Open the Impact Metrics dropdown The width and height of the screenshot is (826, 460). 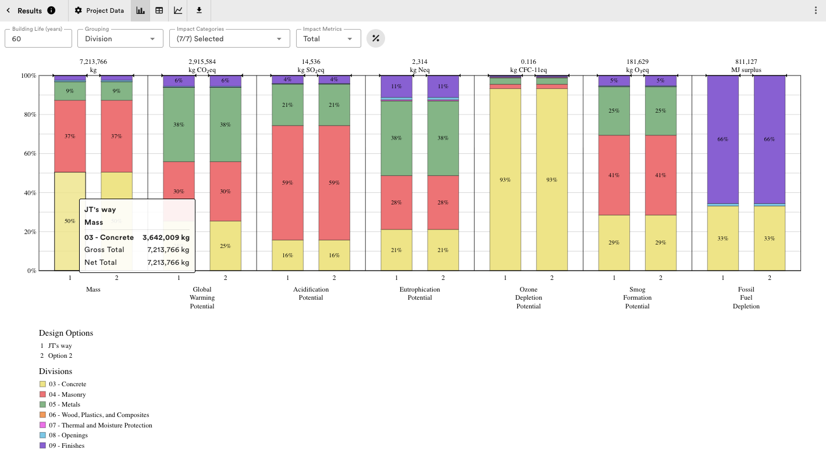pos(329,38)
